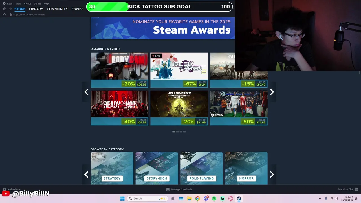361x203 pixels.
Task: Open the Opera browser from the taskbar
Action: [x=231, y=198]
